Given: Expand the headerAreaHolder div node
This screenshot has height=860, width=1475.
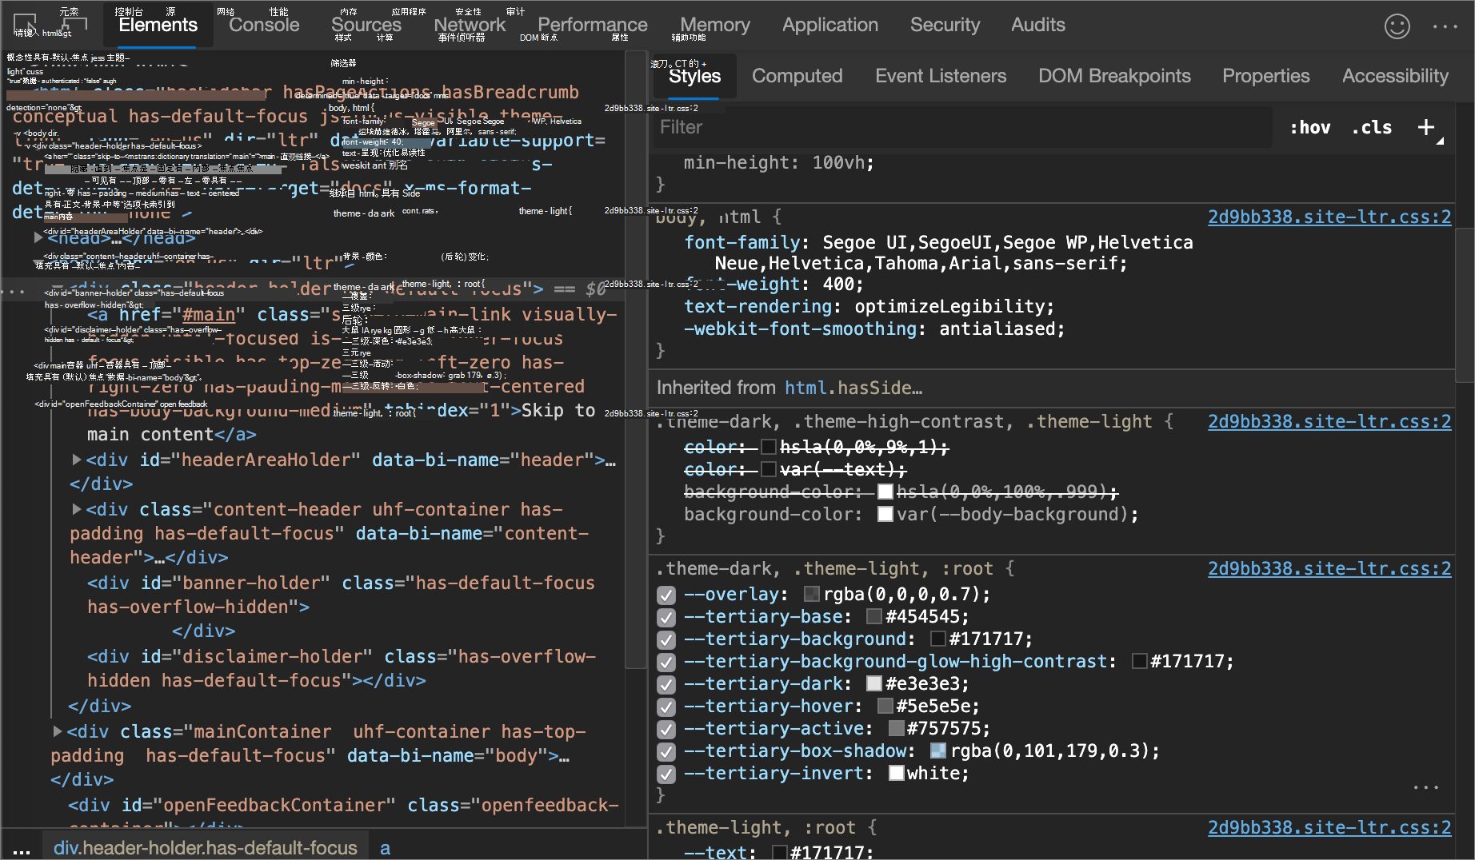Looking at the screenshot, I should (77, 460).
